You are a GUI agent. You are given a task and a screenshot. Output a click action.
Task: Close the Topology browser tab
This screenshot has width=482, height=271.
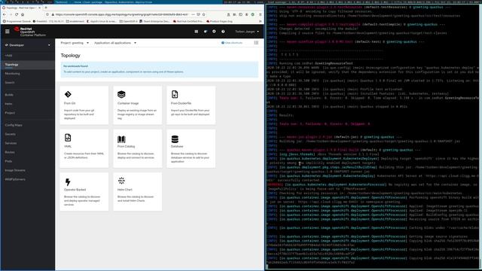tap(40, 8)
